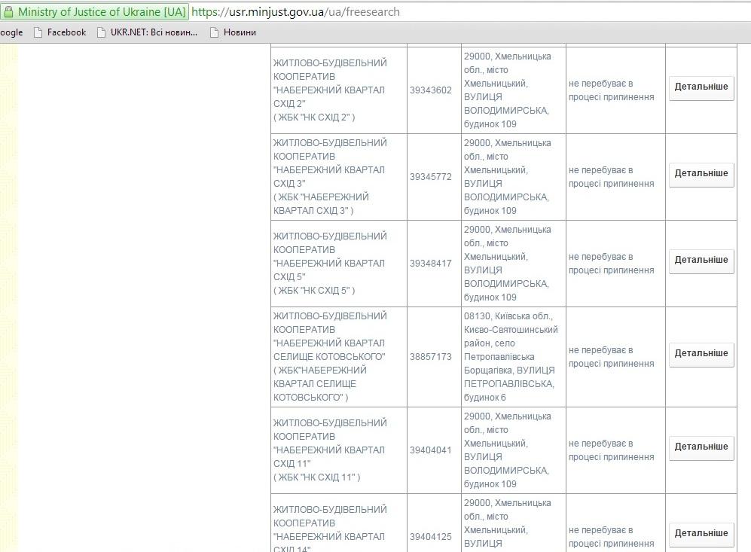Click address 08130, Київська обл. cell
751x552 pixels.
514,357
